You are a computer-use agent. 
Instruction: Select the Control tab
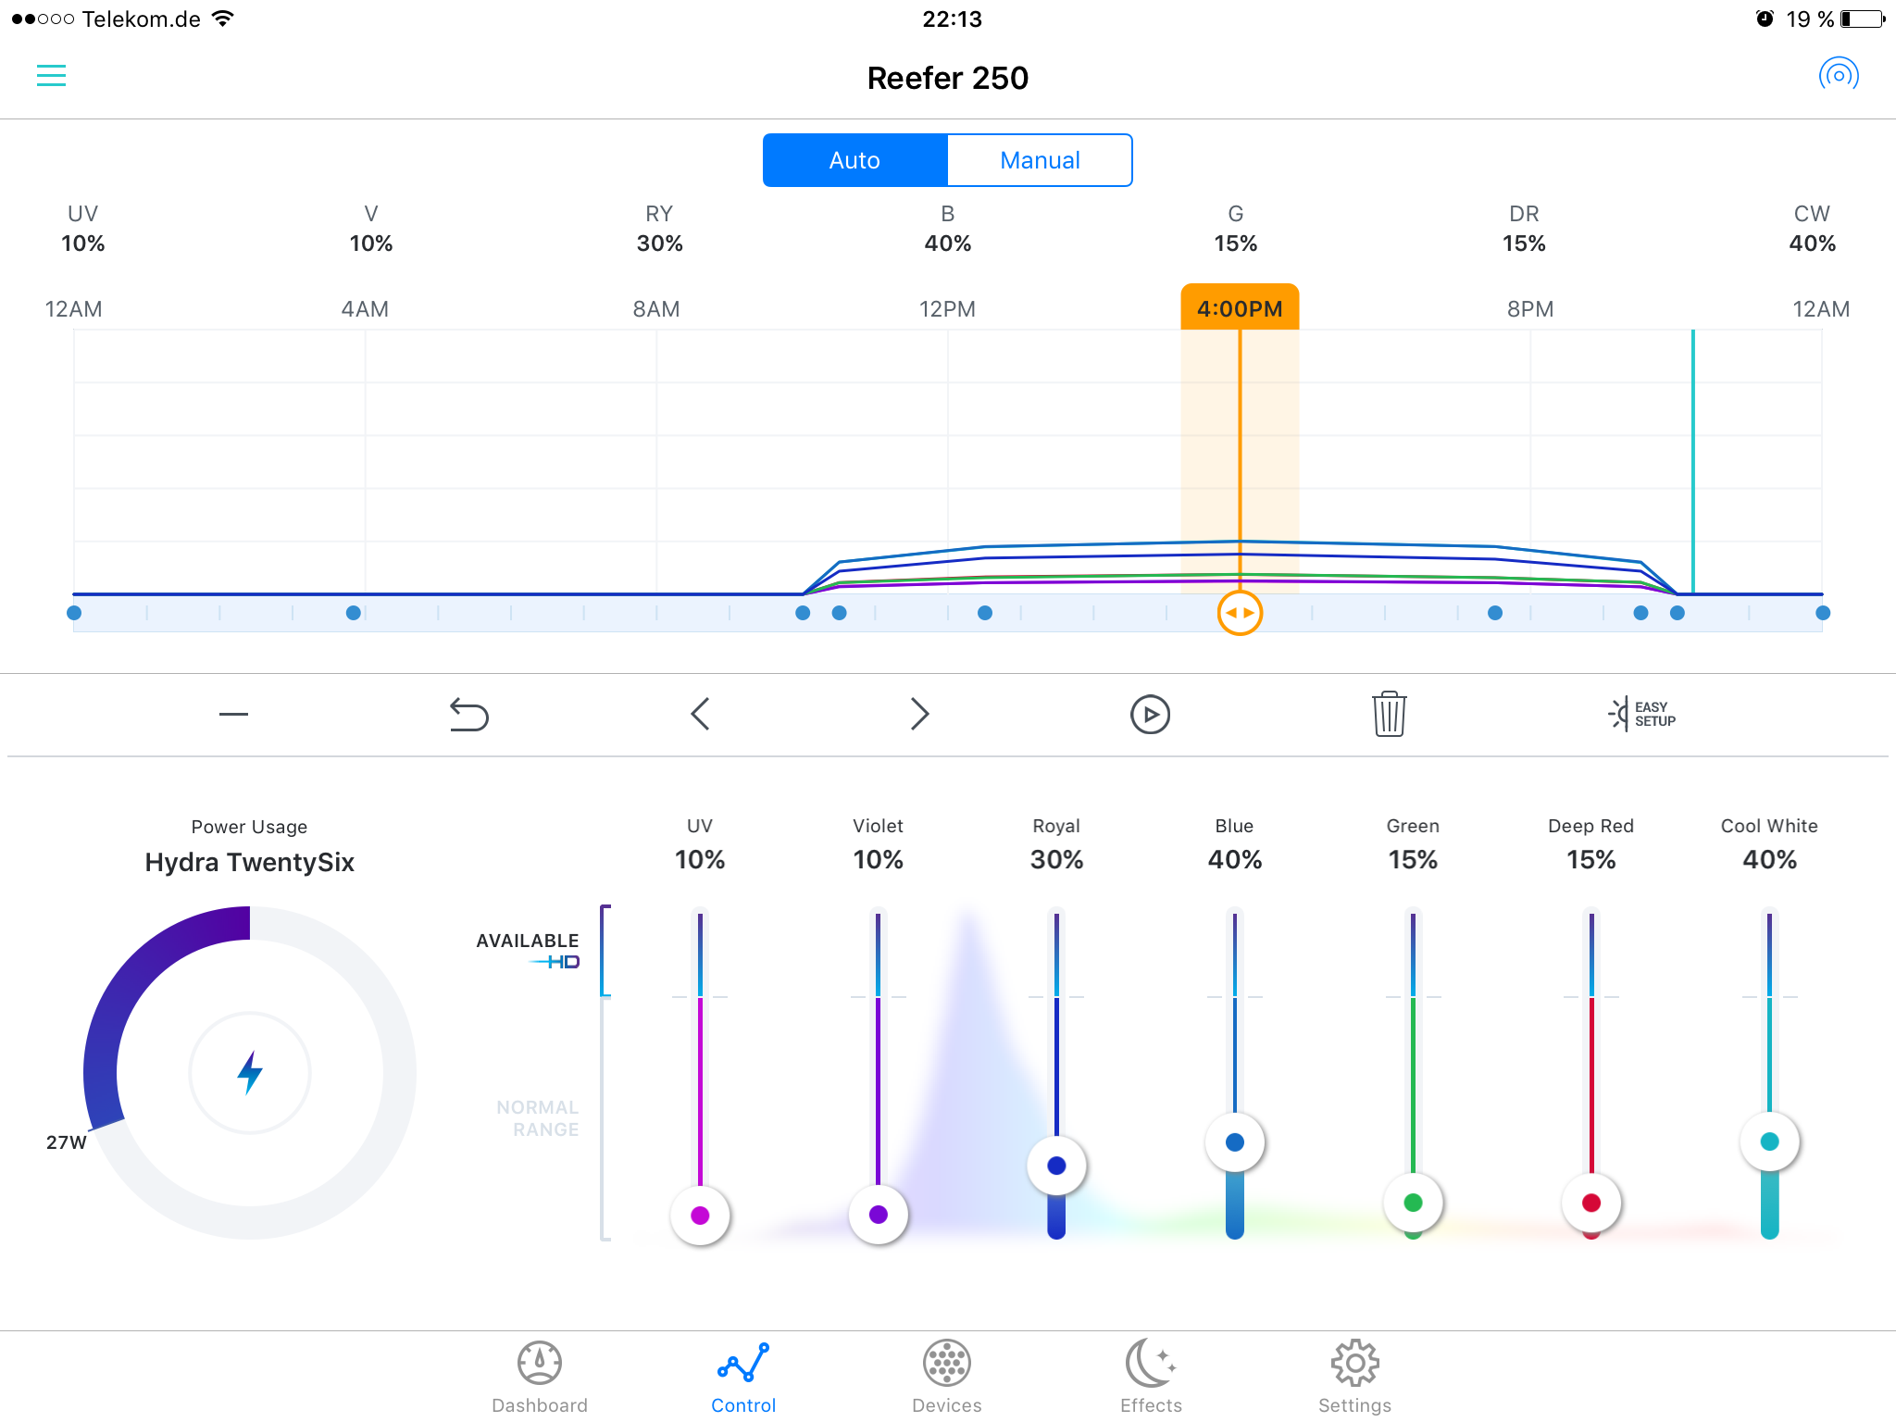coord(743,1377)
